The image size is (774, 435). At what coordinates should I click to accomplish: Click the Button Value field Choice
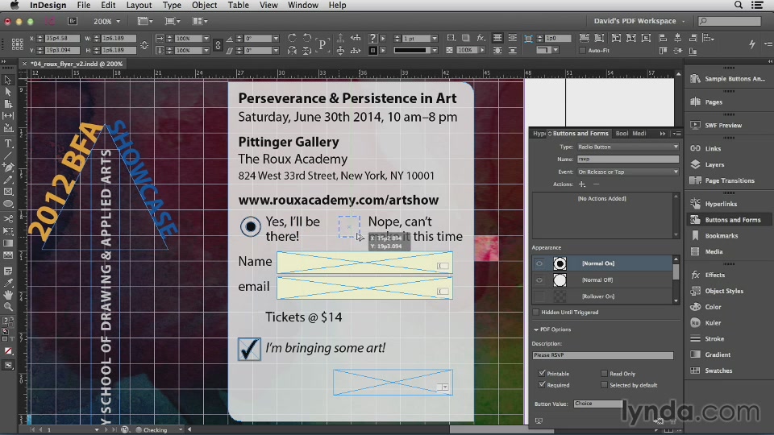point(598,404)
